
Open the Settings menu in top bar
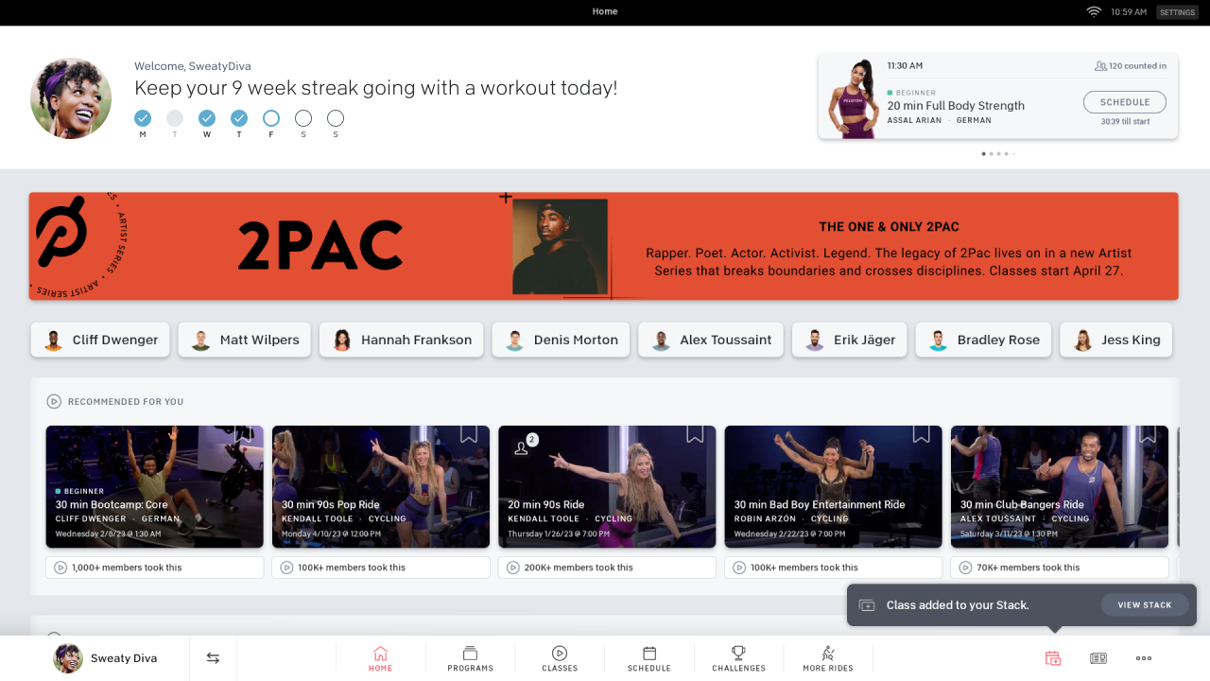(x=1177, y=12)
